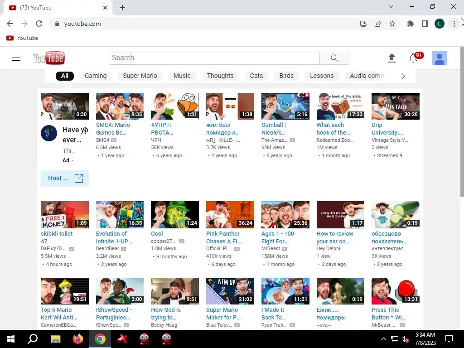The width and height of the screenshot is (464, 348).
Task: Click the ad channel V avatar
Action: coord(49,133)
